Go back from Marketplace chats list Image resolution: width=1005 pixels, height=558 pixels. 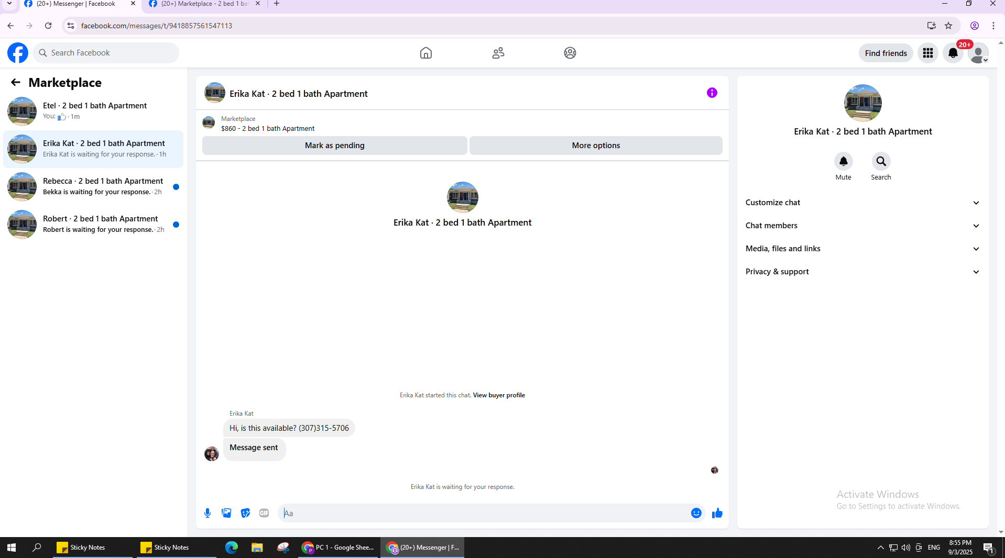click(16, 82)
